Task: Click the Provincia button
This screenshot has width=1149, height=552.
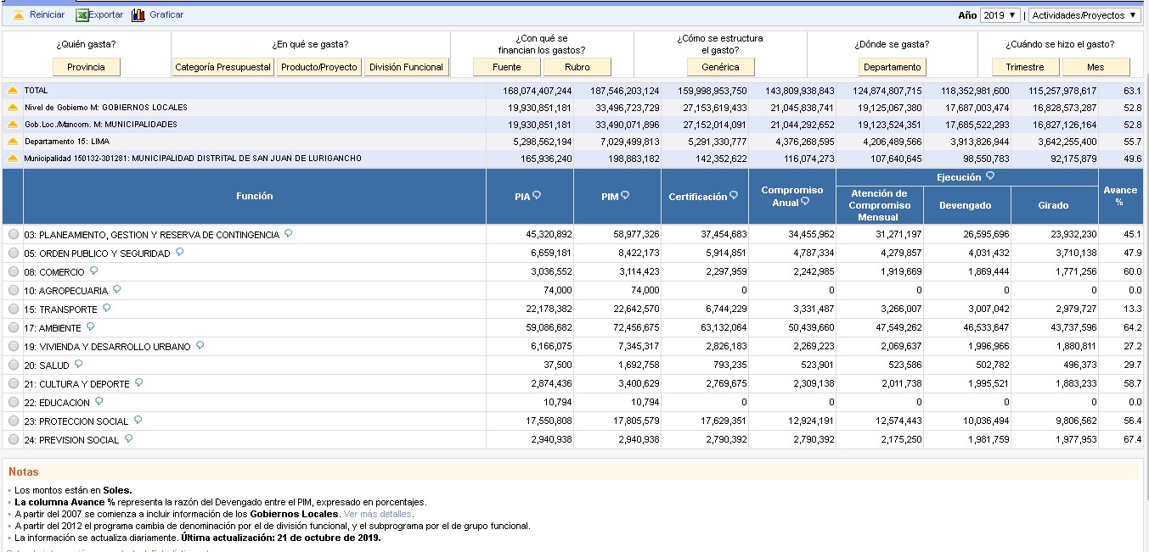Action: (87, 67)
